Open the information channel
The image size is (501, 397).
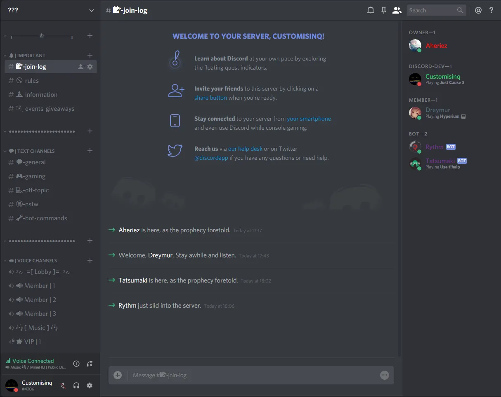click(x=51, y=95)
